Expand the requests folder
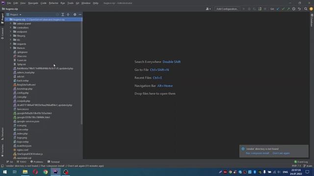314x176 pixels. pos(11,44)
